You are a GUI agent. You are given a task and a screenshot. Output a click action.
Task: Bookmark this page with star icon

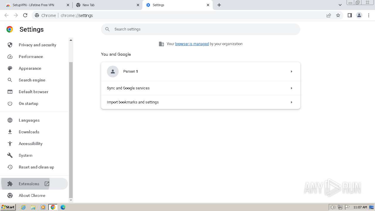[338, 15]
